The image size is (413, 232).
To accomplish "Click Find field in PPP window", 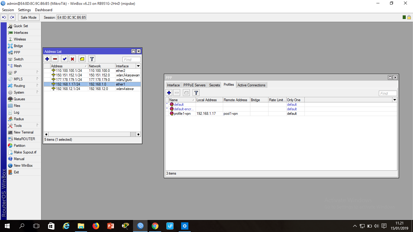I will click(x=388, y=93).
